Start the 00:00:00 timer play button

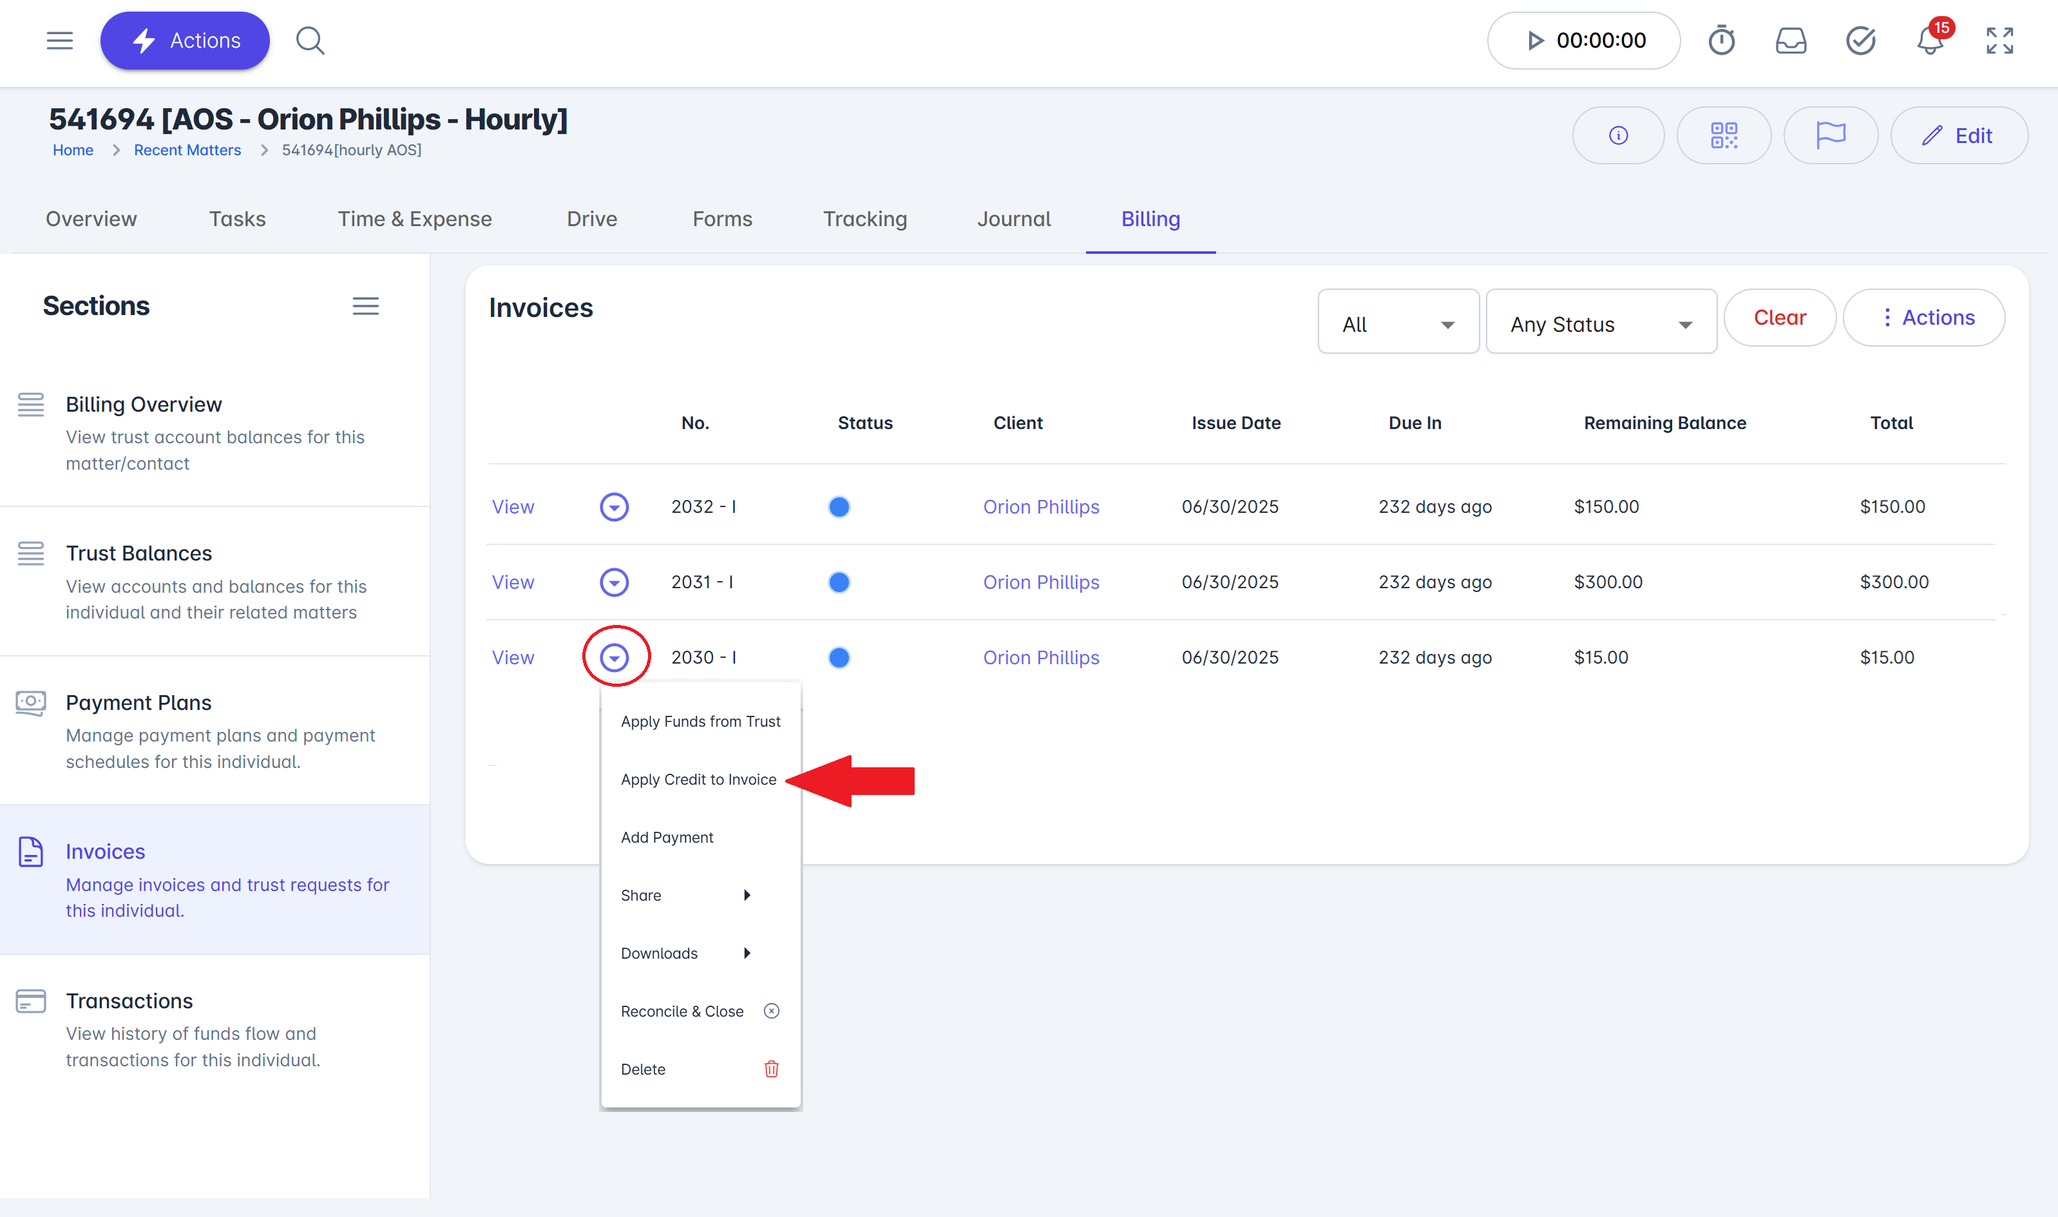[1536, 40]
